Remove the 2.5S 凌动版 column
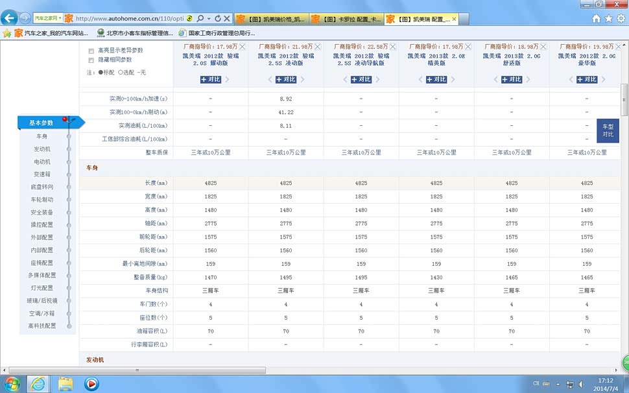 click(317, 47)
